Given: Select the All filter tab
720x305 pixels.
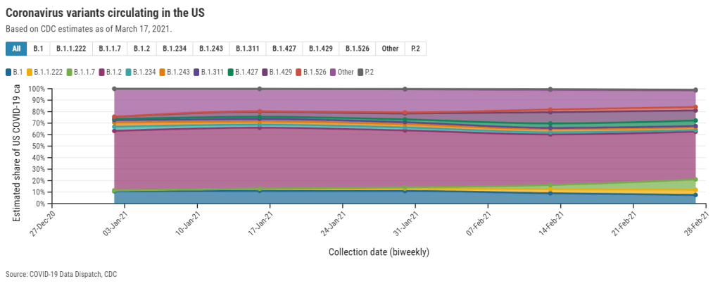Looking at the screenshot, I should click(x=16, y=49).
